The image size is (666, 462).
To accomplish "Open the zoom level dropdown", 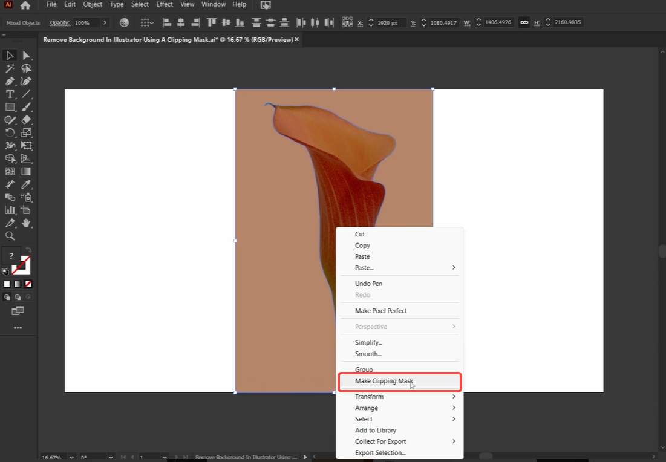I will [71, 458].
